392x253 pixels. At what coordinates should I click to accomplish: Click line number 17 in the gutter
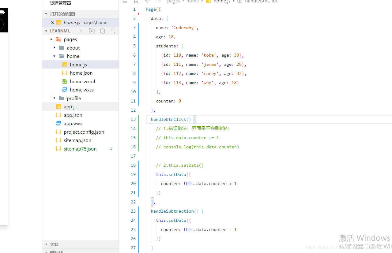[x=133, y=156]
